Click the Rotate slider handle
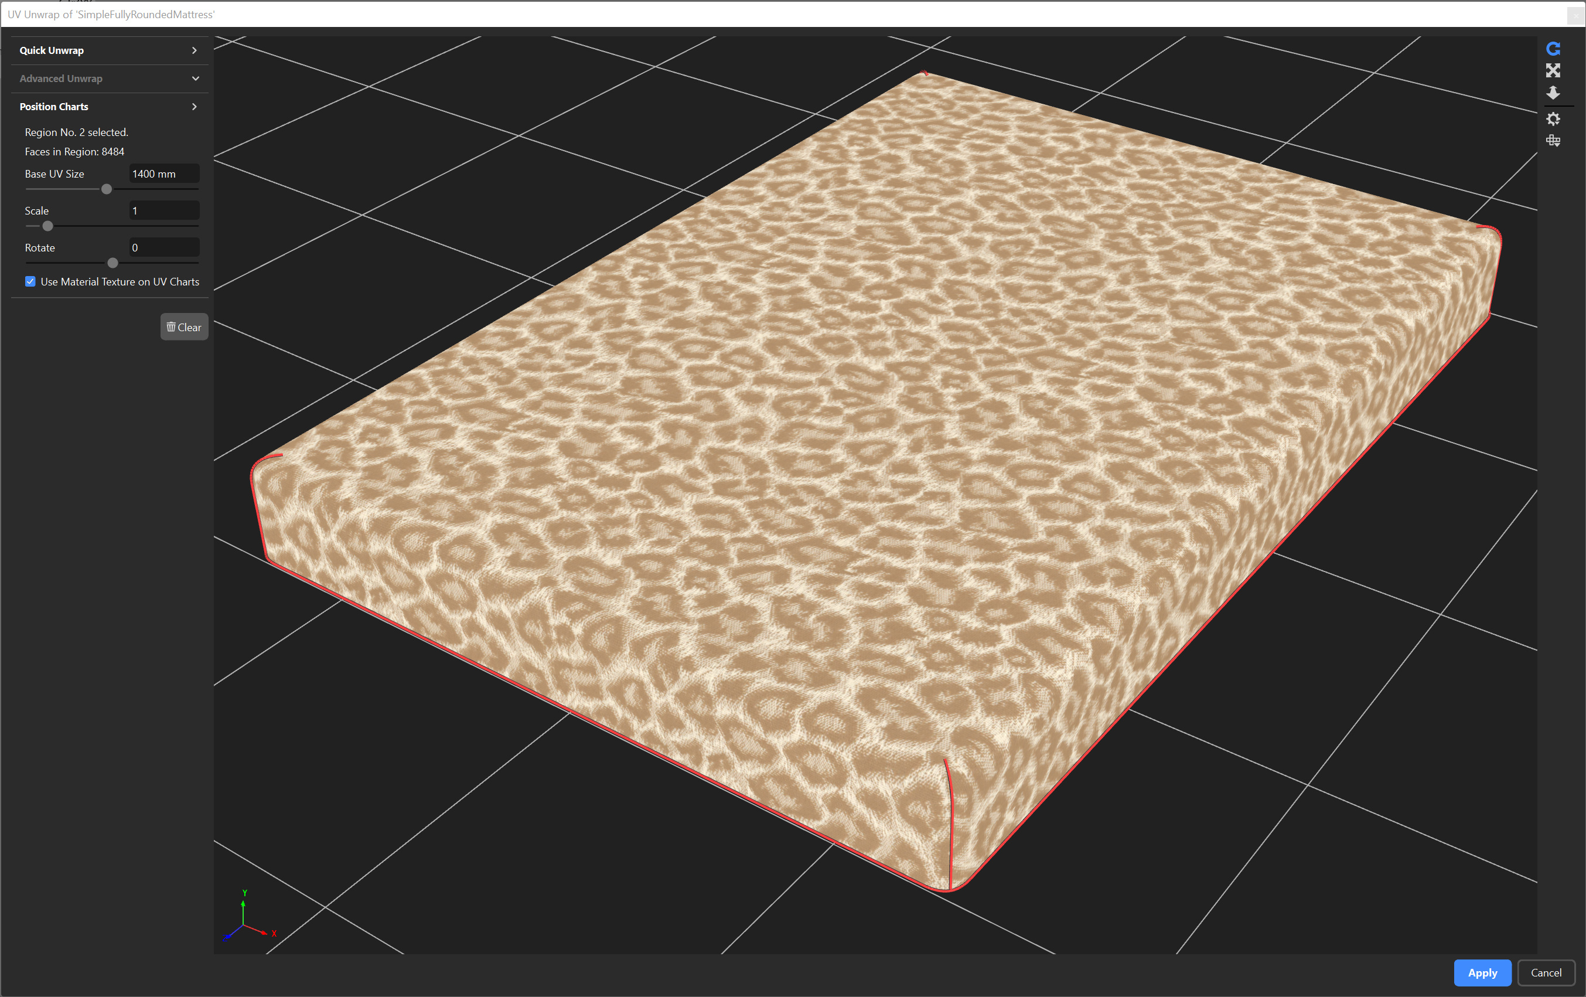This screenshot has width=1586, height=997. 112,263
